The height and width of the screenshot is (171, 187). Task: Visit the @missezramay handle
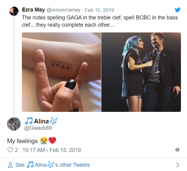pos(64,10)
